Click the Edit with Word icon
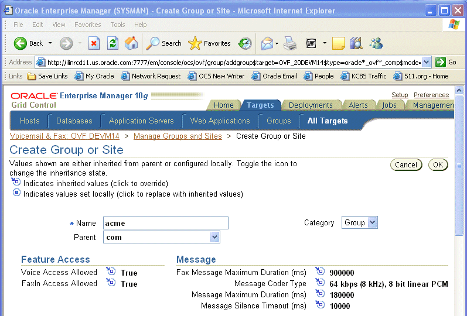Screen dimensions: 467x316 [311, 43]
